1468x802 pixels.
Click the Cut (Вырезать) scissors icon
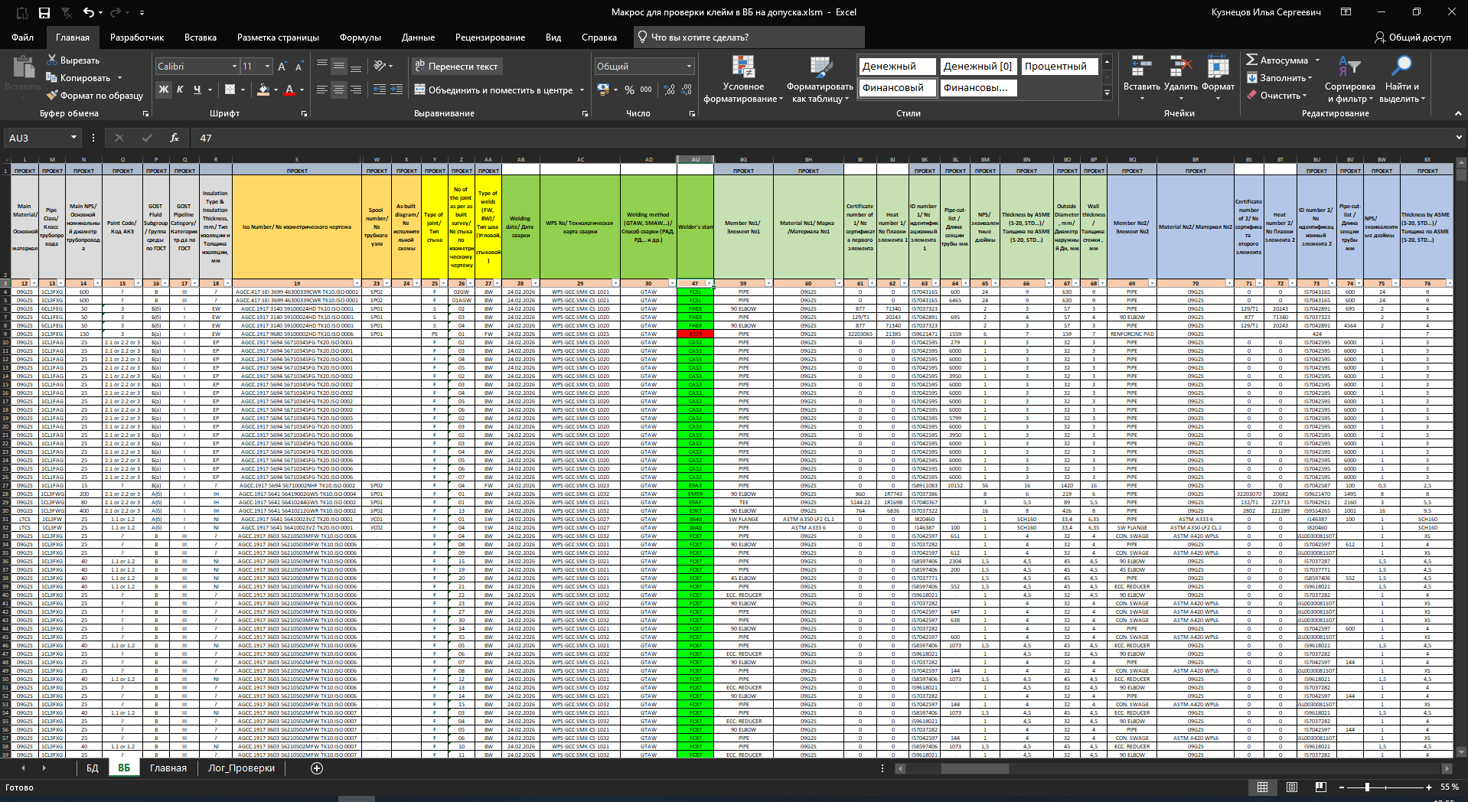pos(52,60)
